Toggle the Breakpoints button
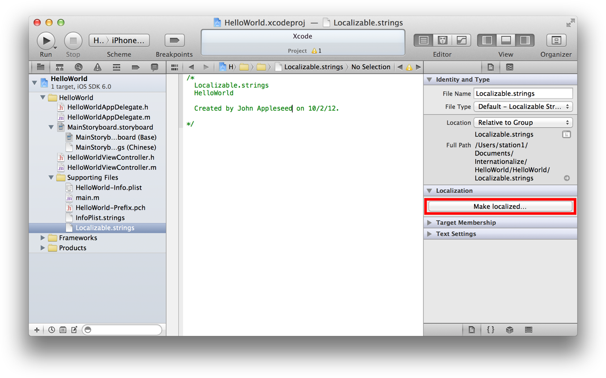Image resolution: width=606 pixels, height=378 pixels. coord(174,40)
